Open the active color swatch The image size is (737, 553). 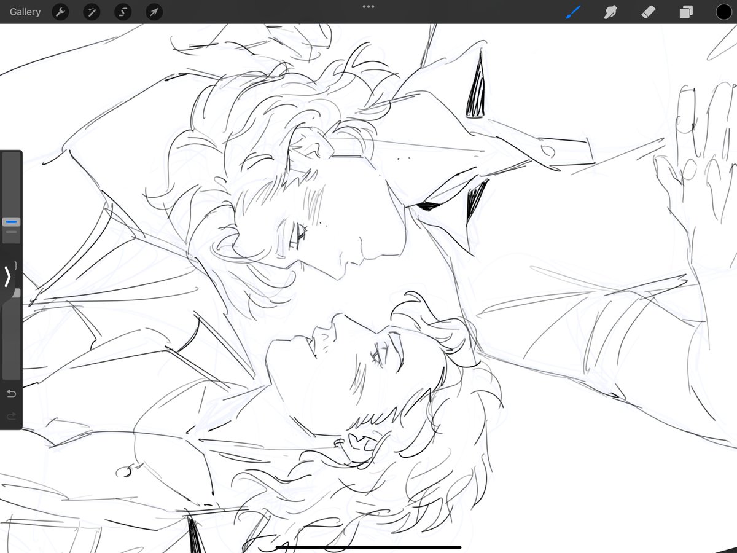(723, 12)
